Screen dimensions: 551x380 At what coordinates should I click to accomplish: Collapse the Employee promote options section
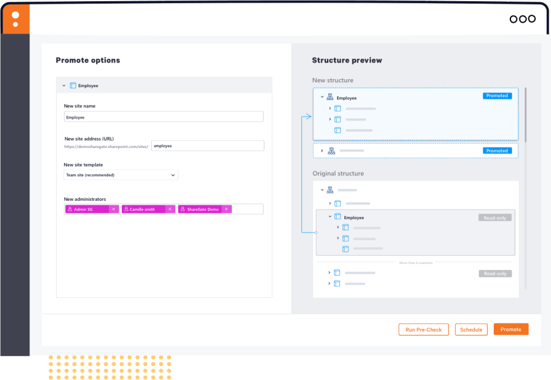pyautogui.click(x=64, y=86)
